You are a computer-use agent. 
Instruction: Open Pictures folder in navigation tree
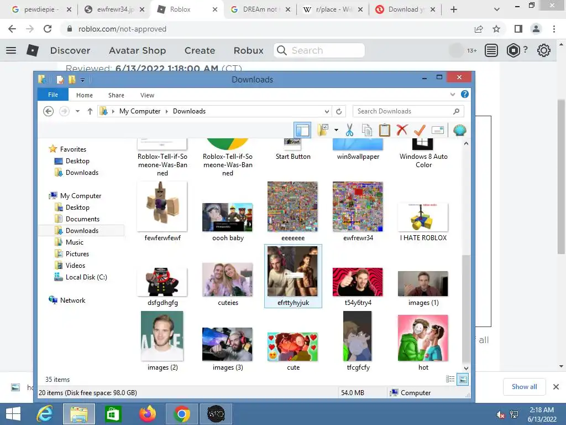[x=77, y=253]
